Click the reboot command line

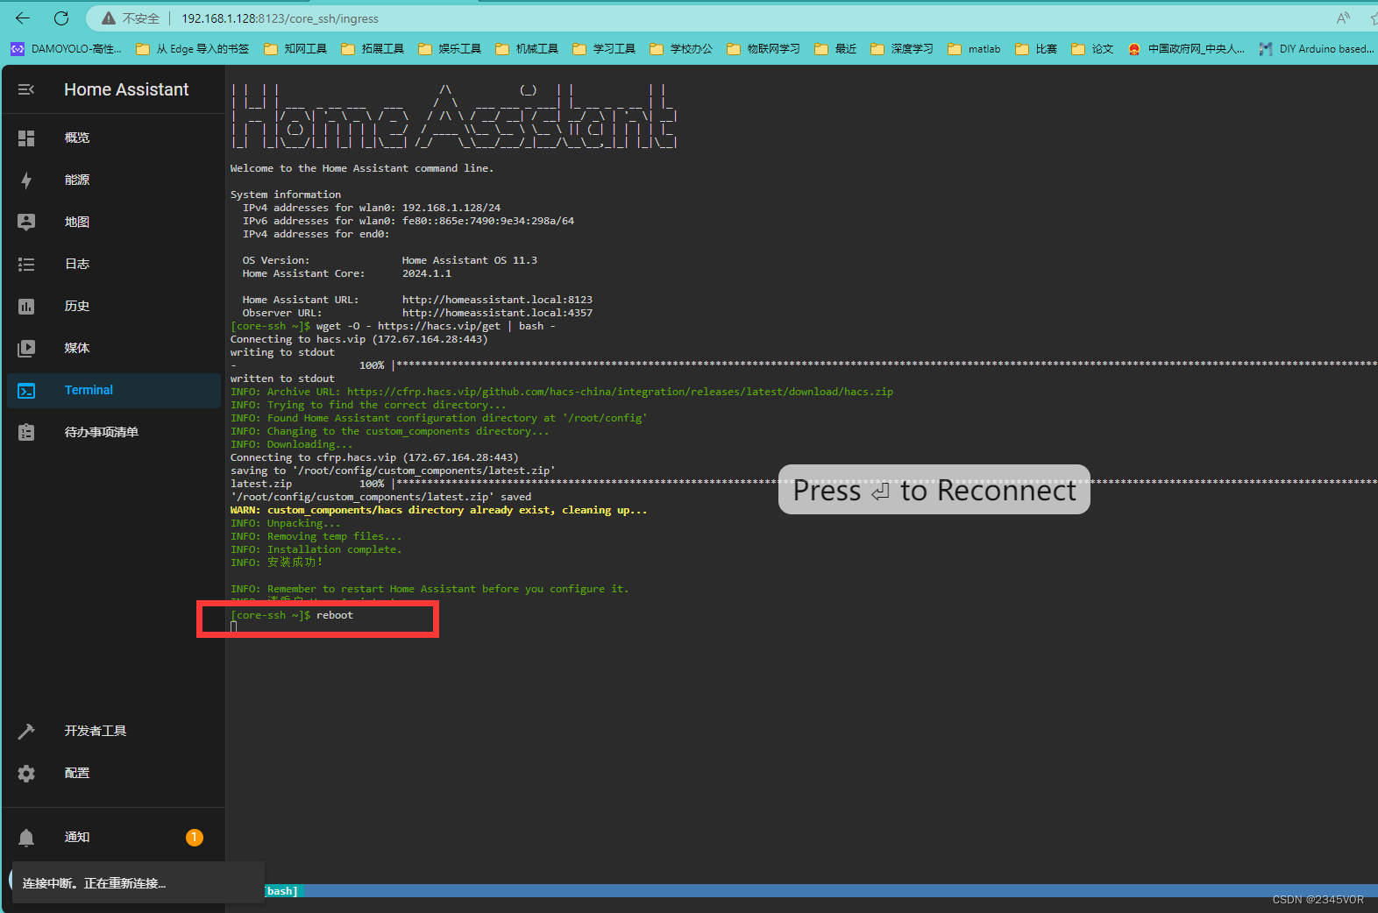click(x=292, y=615)
